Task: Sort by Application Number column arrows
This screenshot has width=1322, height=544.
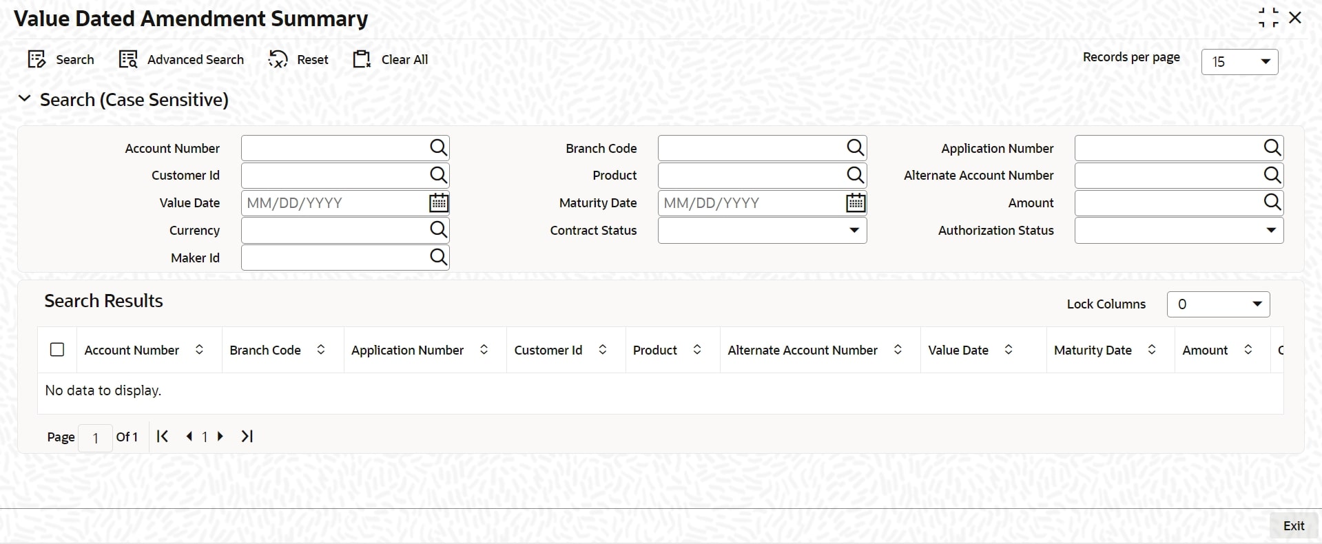Action: coord(484,350)
